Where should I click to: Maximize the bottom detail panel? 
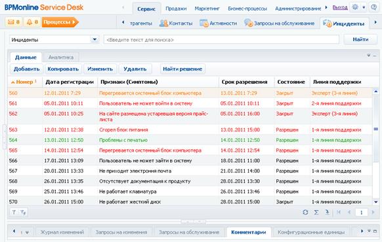click(375, 231)
